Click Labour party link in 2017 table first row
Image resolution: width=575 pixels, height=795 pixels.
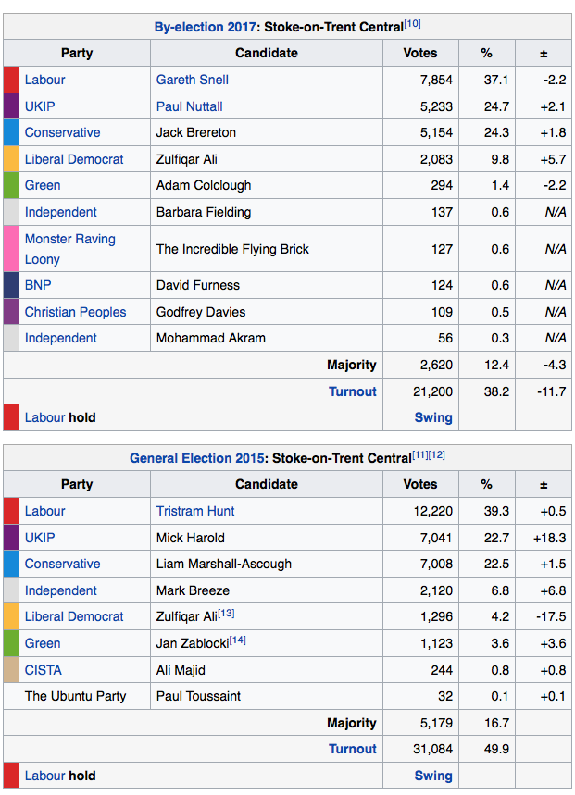[x=45, y=80]
